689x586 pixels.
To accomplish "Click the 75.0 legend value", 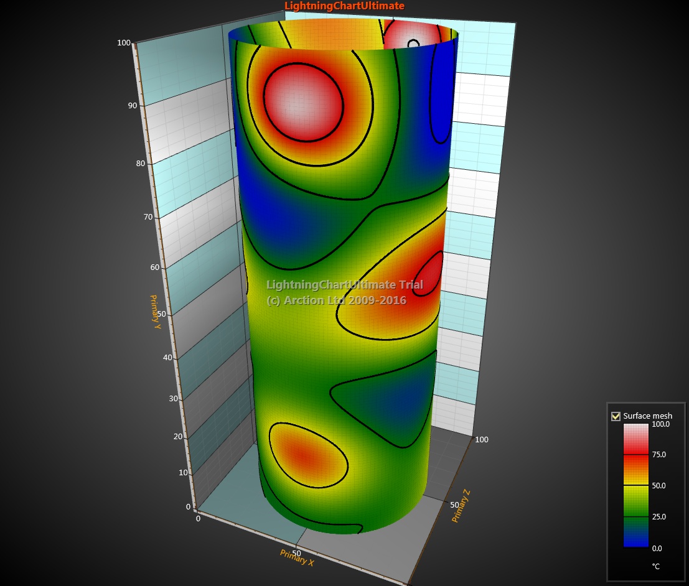I will point(659,455).
